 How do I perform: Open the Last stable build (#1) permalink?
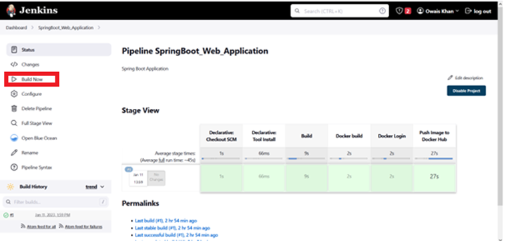tap(172, 228)
